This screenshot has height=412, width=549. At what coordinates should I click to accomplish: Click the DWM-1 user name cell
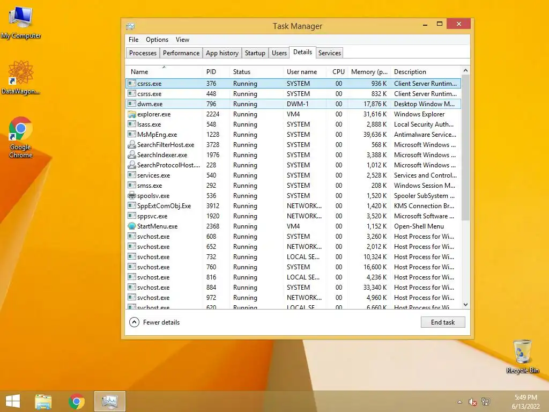point(298,104)
